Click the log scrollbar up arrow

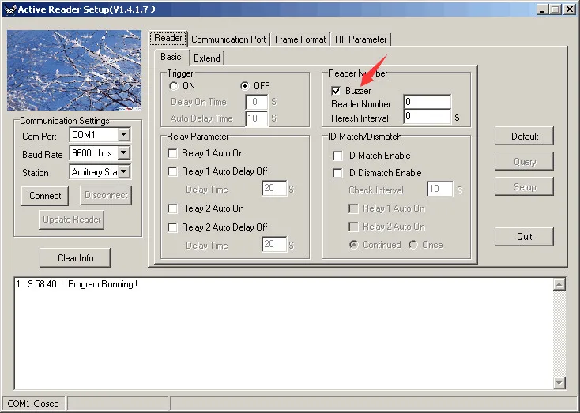[x=559, y=285]
